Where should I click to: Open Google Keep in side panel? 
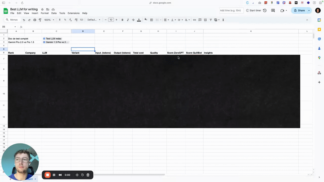pos(319,29)
